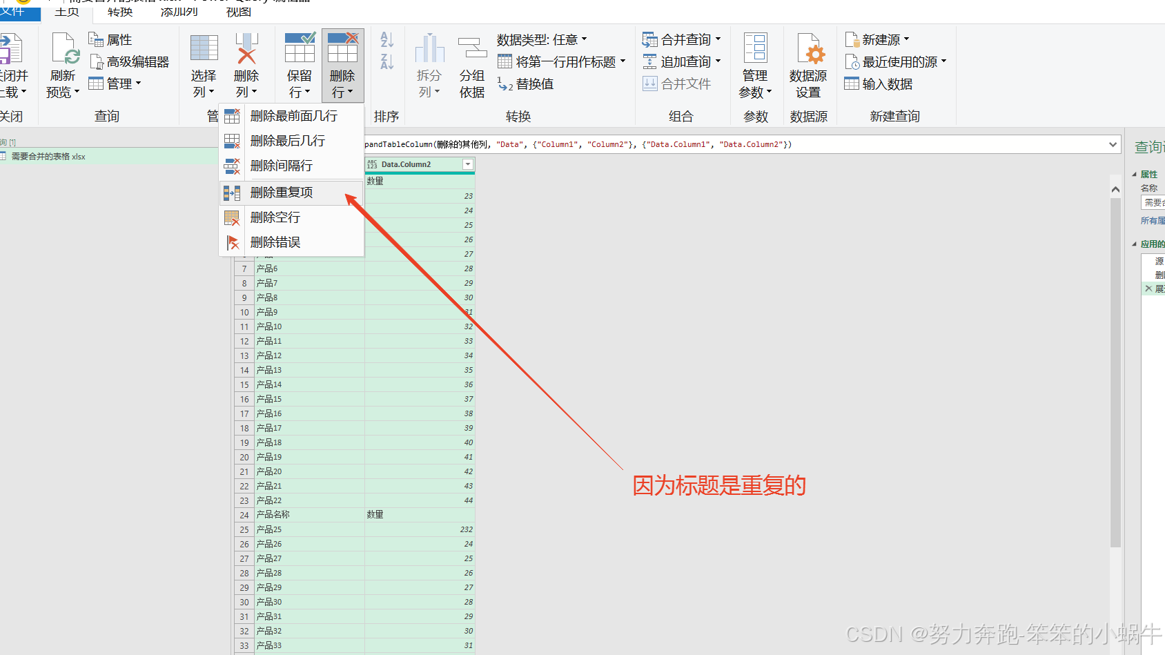The image size is (1165, 655).
Task: Click the data preview vertical scrollbar thumb
Action: (1115, 373)
